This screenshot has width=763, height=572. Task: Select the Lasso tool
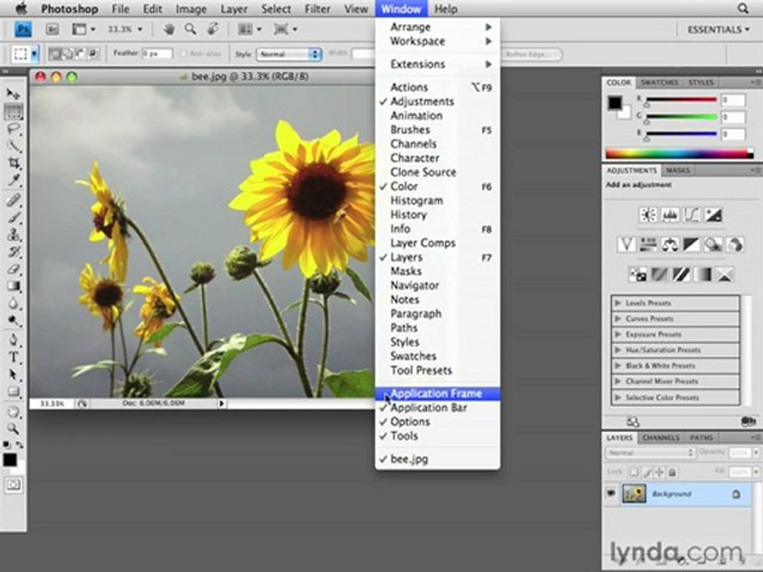pyautogui.click(x=14, y=129)
